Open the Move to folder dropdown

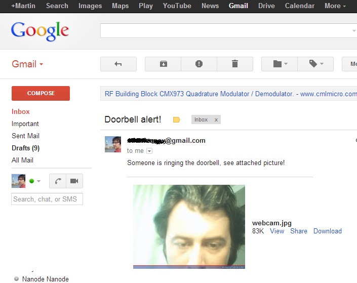pyautogui.click(x=280, y=64)
